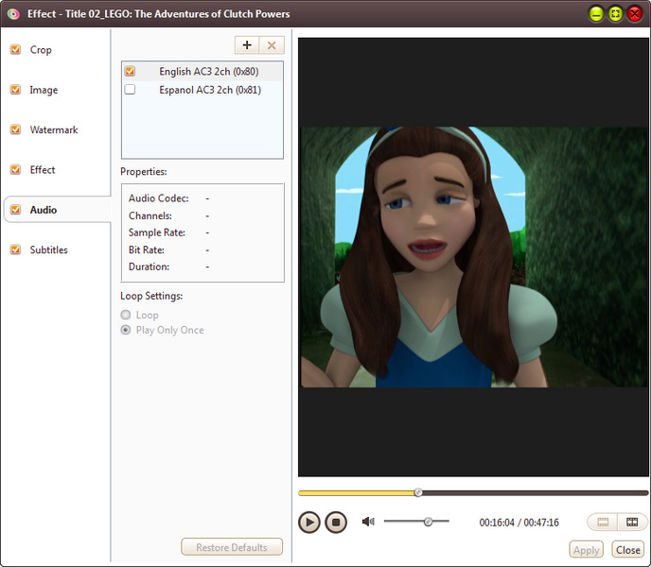Open the Watermark tab
The height and width of the screenshot is (567, 651).
click(54, 130)
